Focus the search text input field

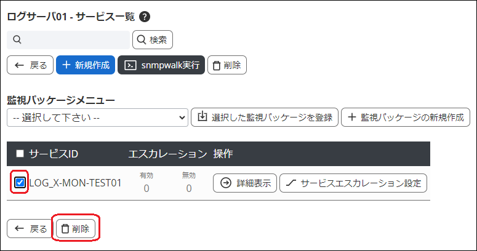pos(74,40)
